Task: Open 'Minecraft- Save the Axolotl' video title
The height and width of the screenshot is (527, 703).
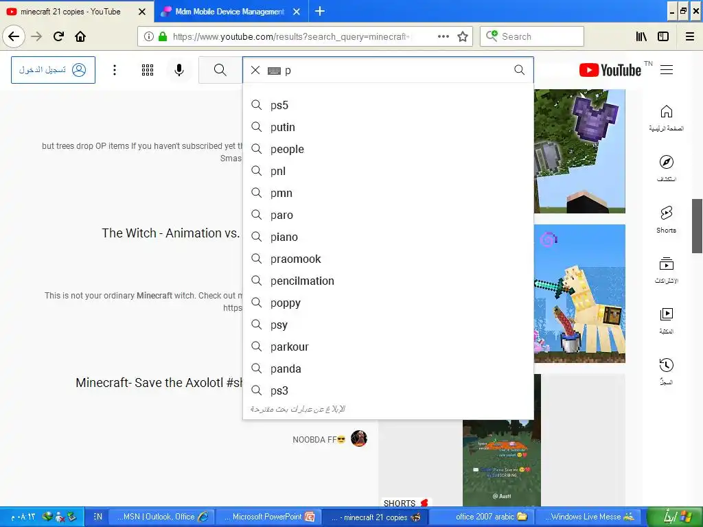Action: [159, 382]
